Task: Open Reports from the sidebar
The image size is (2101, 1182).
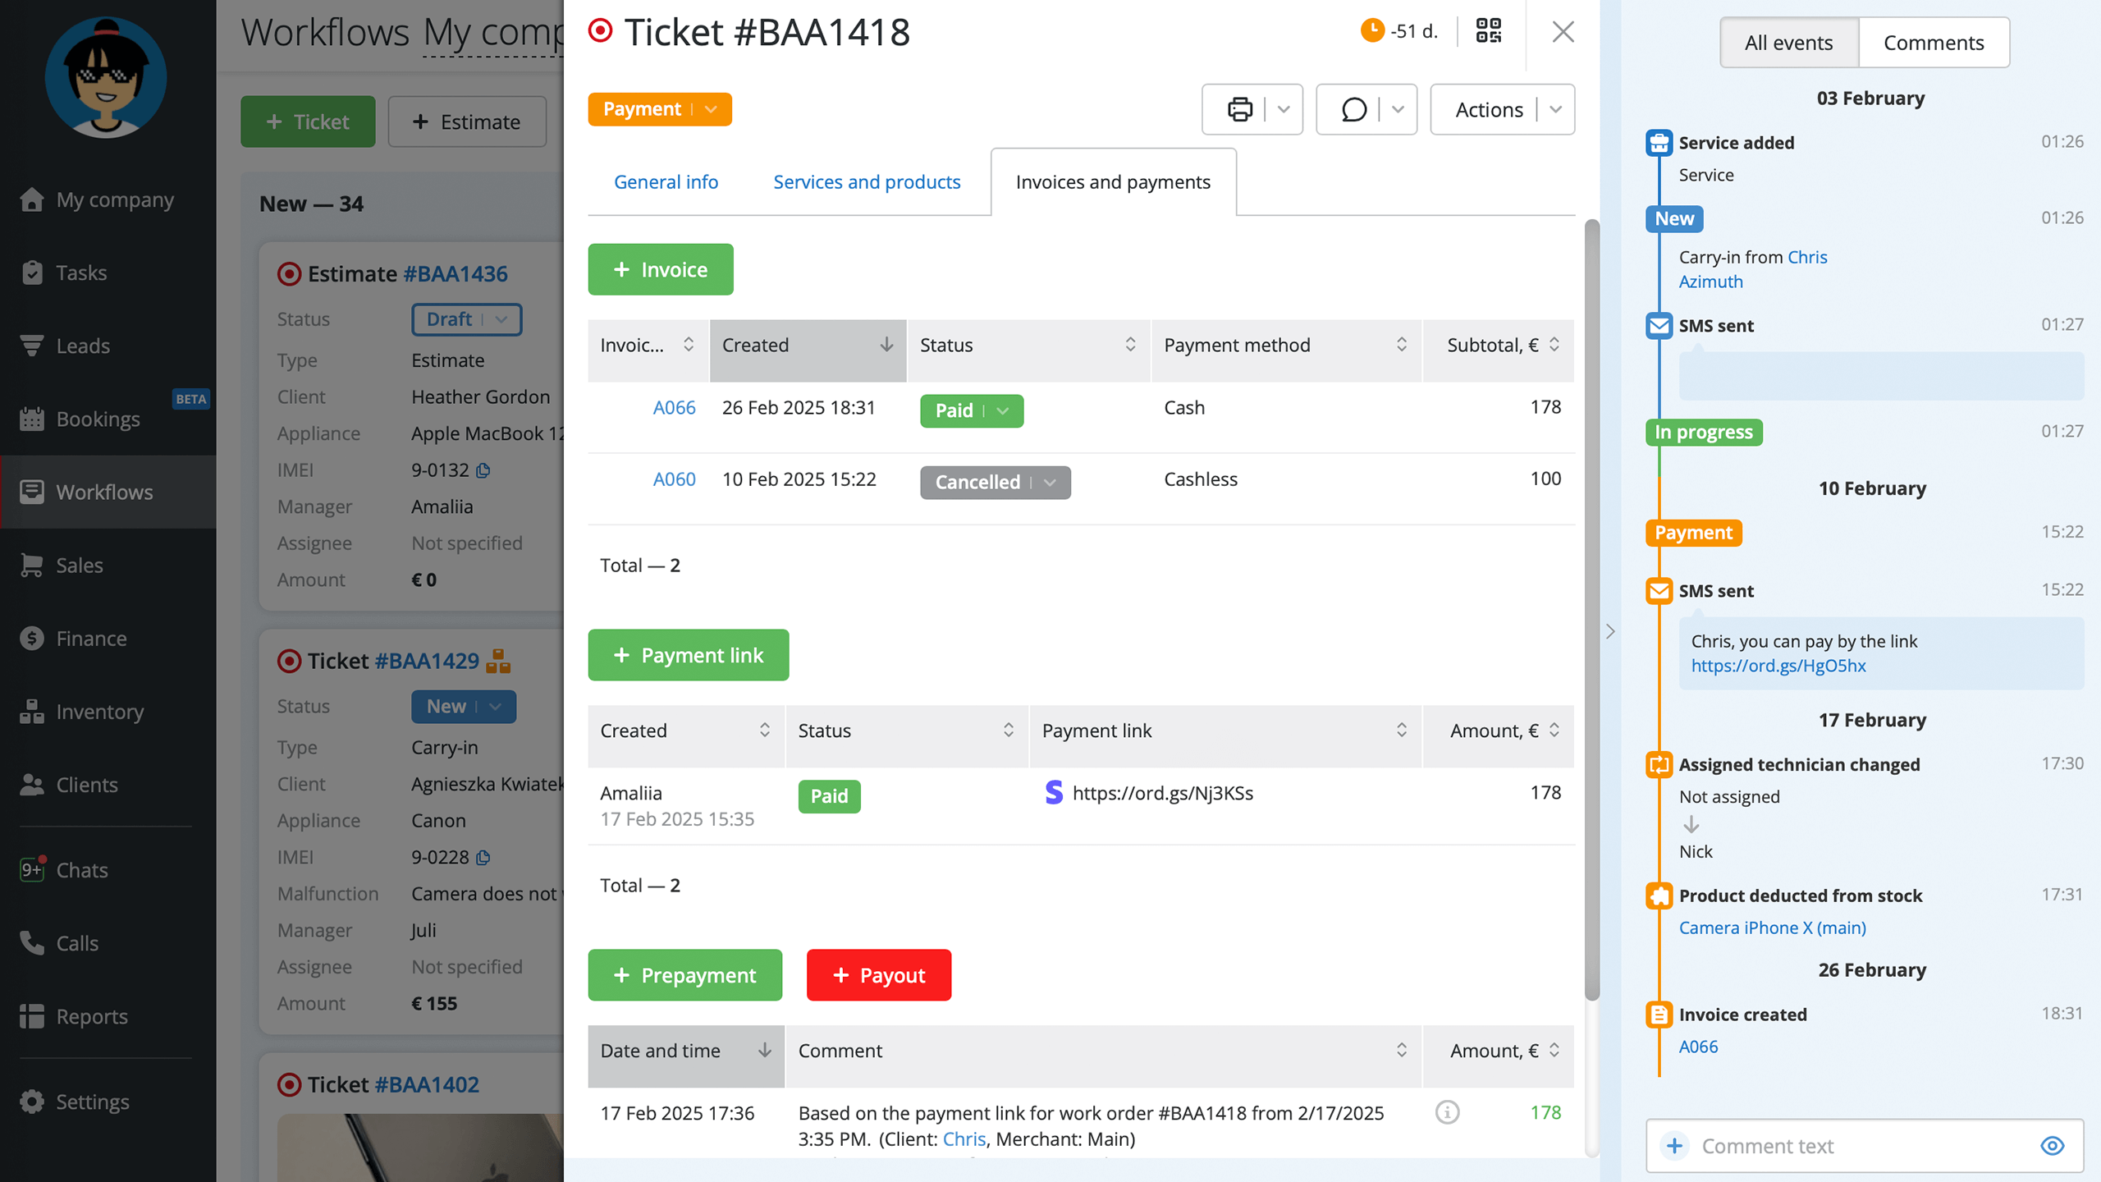Action: click(x=91, y=1016)
